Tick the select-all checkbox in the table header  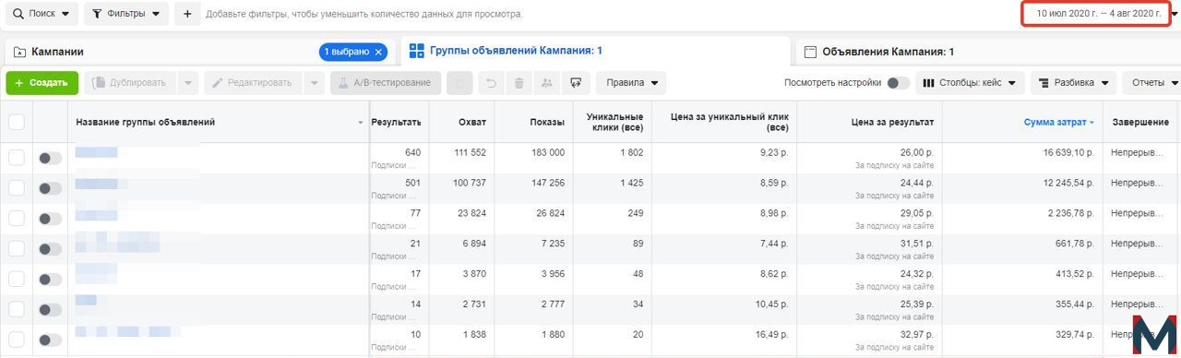coord(17,122)
